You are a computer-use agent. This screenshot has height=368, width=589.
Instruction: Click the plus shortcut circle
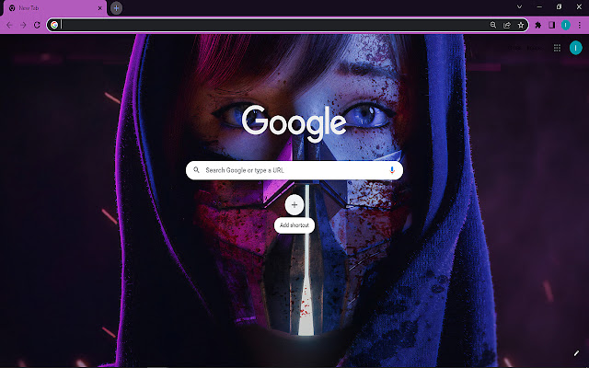(294, 205)
